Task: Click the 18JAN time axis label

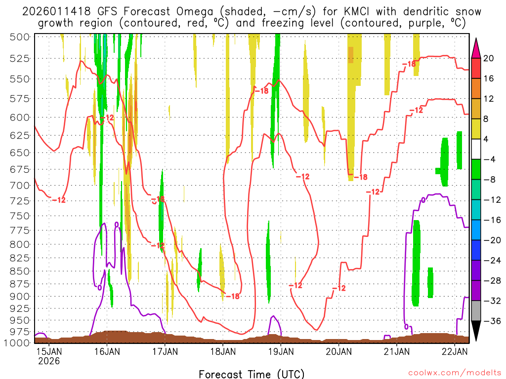Action: click(x=223, y=351)
